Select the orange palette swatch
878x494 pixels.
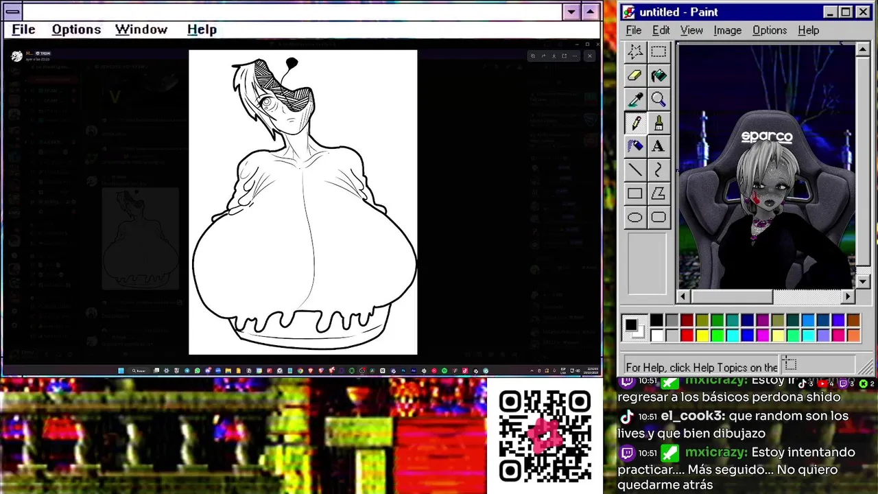[x=853, y=336]
